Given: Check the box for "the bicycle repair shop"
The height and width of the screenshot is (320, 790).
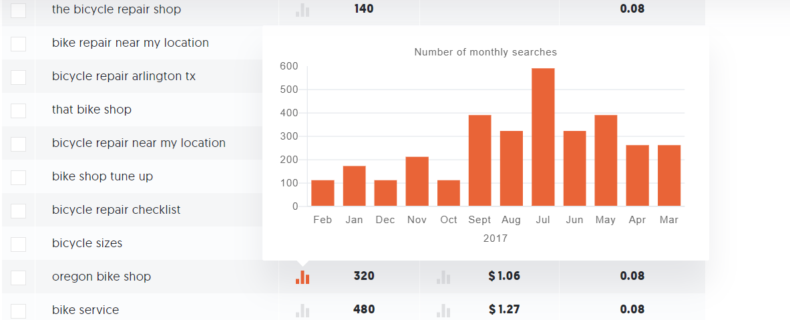Looking at the screenshot, I should [x=18, y=9].
